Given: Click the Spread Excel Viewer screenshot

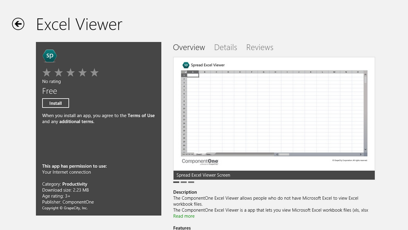Looking at the screenshot, I should coord(274,113).
